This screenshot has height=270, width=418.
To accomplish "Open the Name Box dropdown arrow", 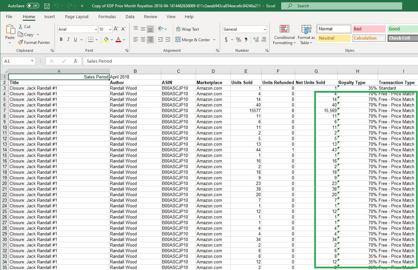I will click(32, 61).
